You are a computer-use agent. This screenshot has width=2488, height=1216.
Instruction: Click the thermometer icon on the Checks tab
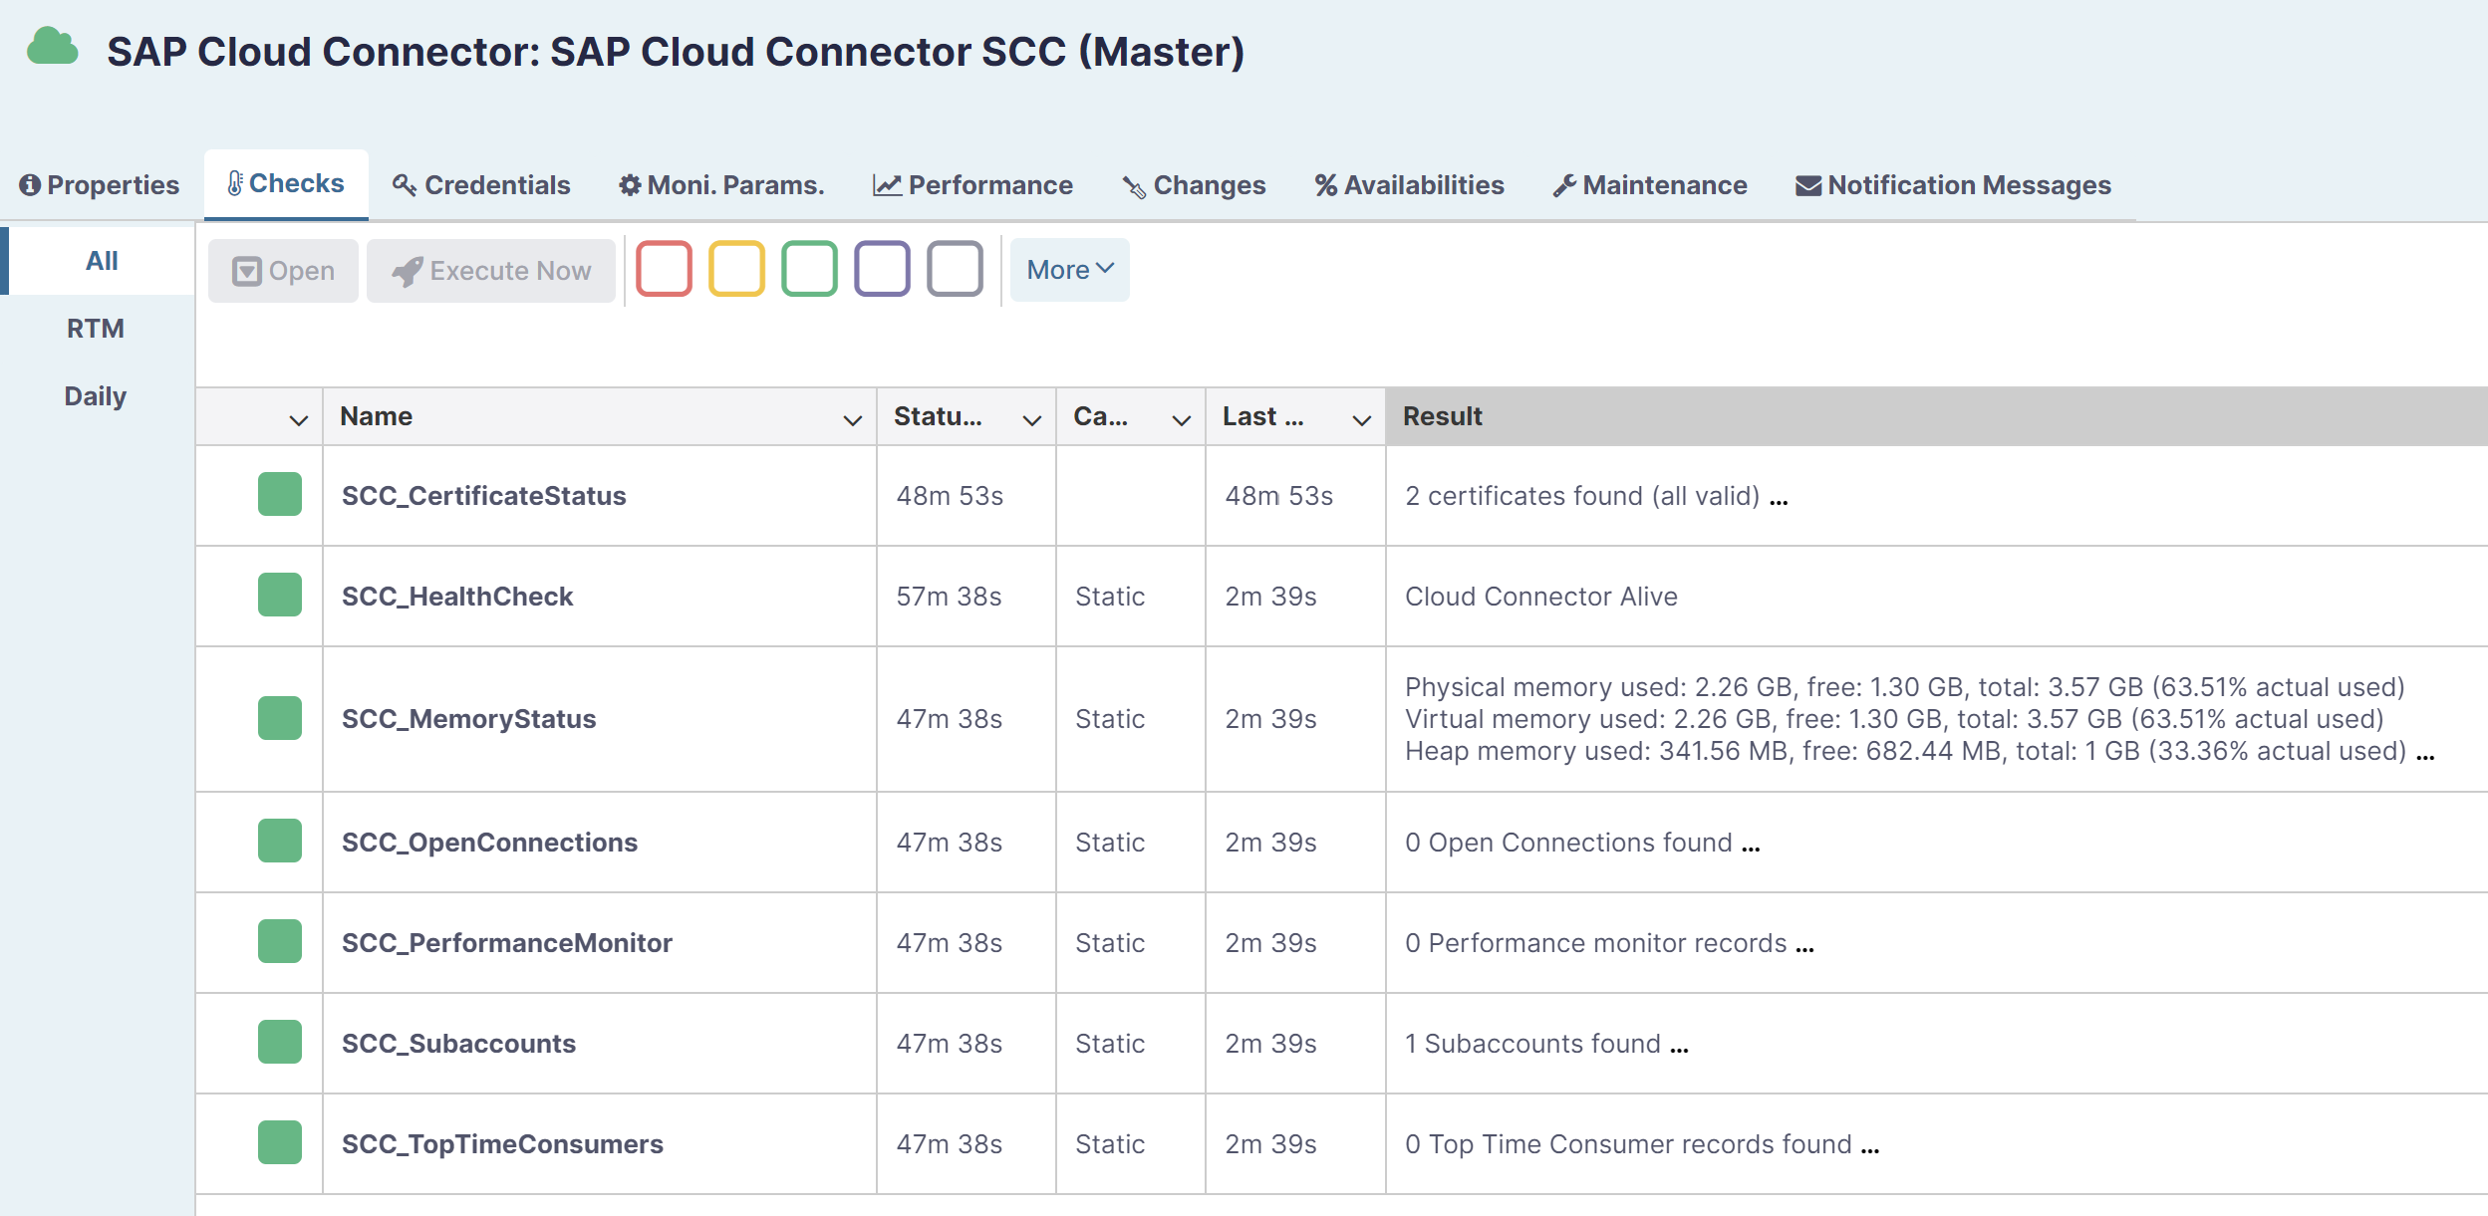(x=235, y=181)
